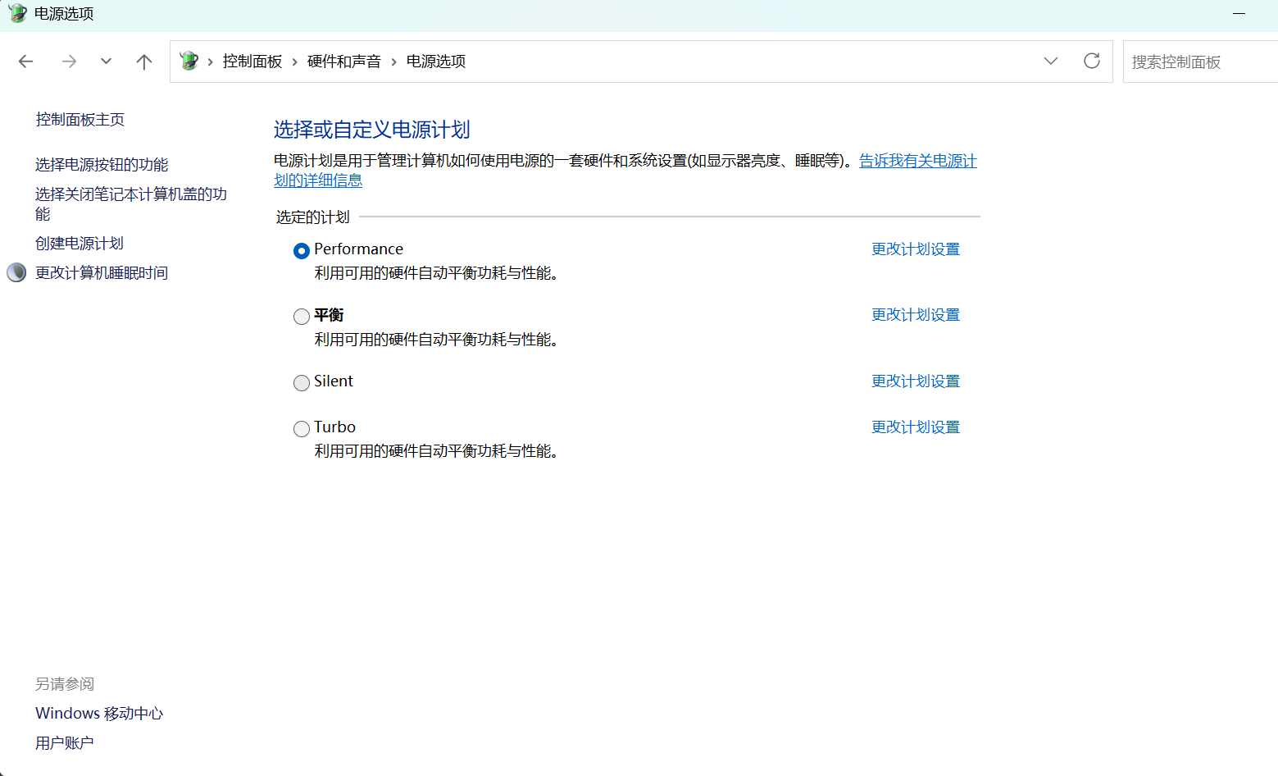
Task: Open 用户账户 link
Action: pyautogui.click(x=65, y=743)
